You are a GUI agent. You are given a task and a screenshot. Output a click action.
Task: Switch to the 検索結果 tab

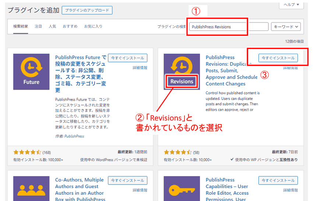[21, 26]
